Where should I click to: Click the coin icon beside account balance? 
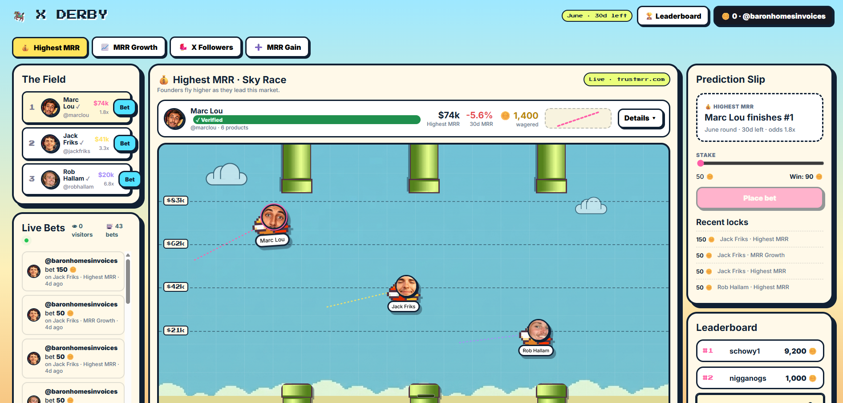(725, 16)
